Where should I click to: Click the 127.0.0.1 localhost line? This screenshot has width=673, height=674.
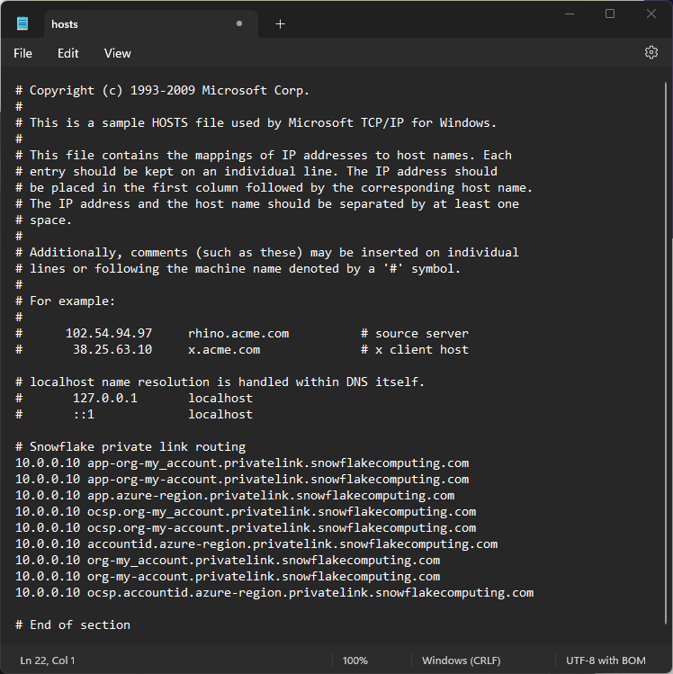coord(134,398)
